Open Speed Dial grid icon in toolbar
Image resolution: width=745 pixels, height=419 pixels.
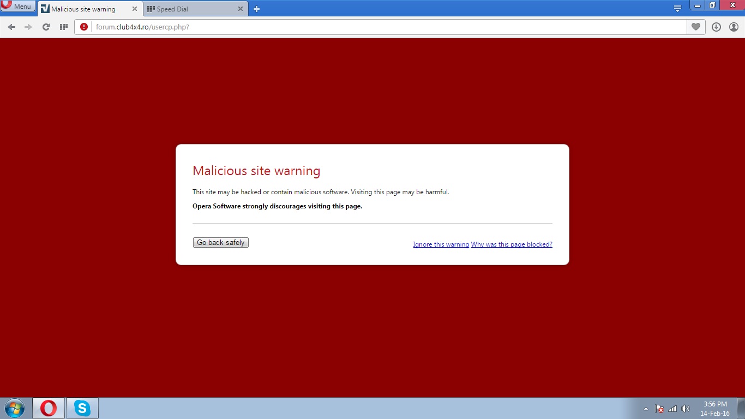(x=63, y=27)
